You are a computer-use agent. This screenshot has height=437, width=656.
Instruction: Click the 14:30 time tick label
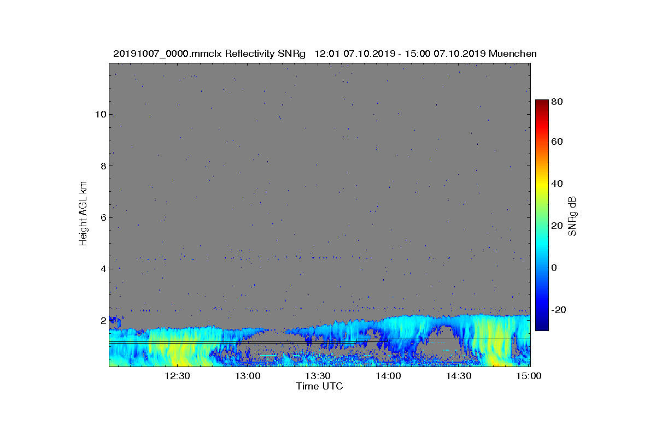(x=458, y=376)
